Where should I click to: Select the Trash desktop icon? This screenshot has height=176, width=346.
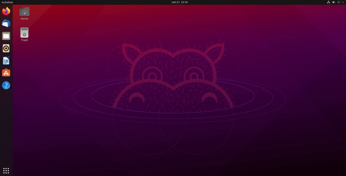point(24,33)
